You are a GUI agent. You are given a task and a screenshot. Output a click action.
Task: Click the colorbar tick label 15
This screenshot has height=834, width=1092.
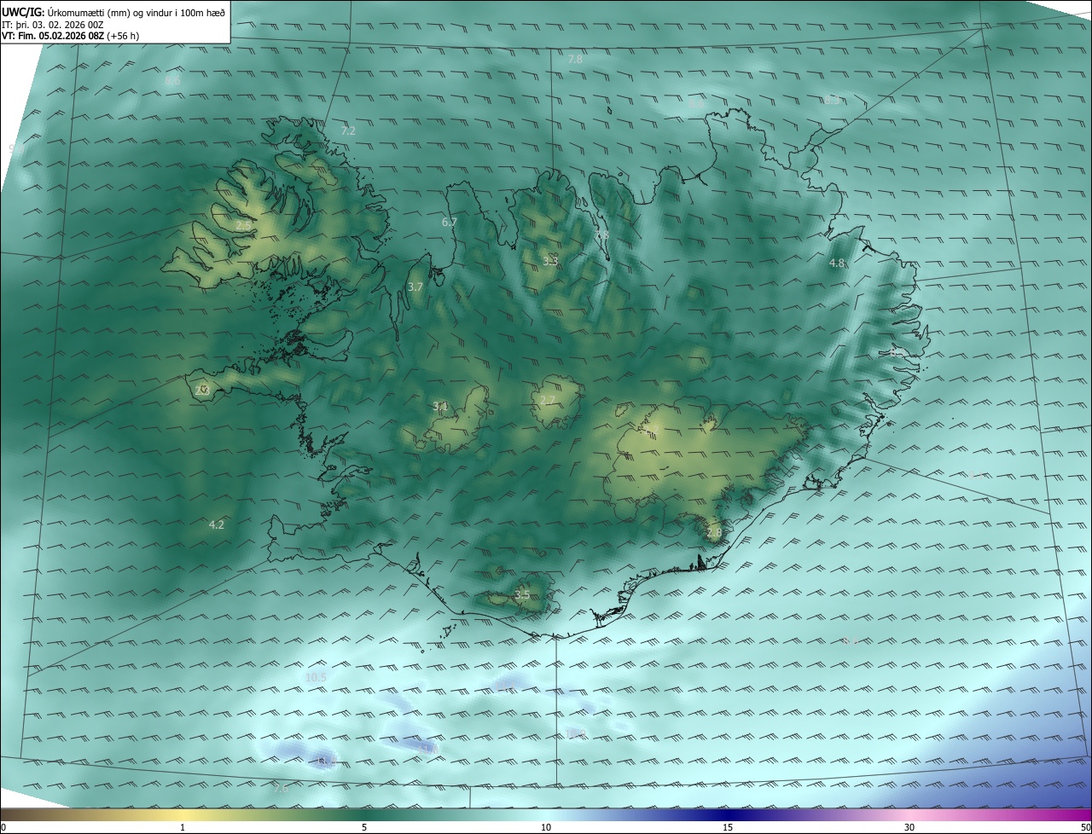(x=728, y=827)
